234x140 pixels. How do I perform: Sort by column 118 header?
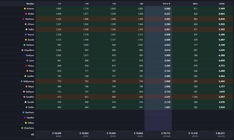[87, 4]
